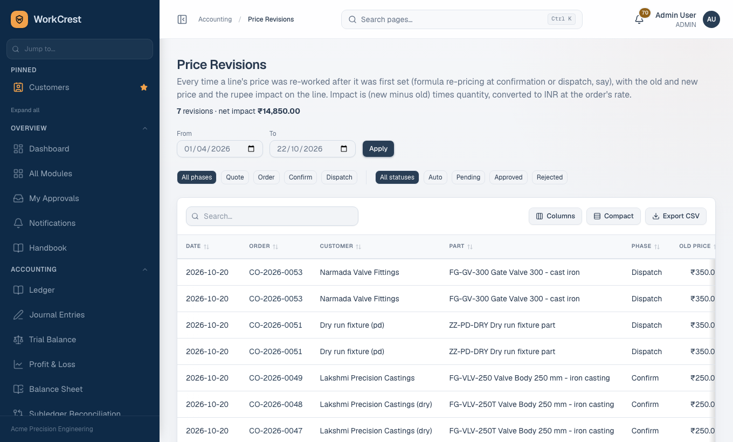The height and width of the screenshot is (442, 733).
Task: Open the Handbook page
Action: tap(80, 248)
